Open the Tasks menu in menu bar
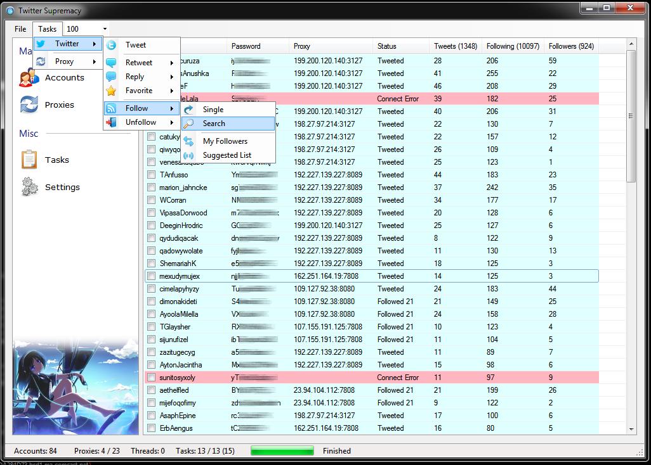The width and height of the screenshot is (651, 465). pos(48,29)
